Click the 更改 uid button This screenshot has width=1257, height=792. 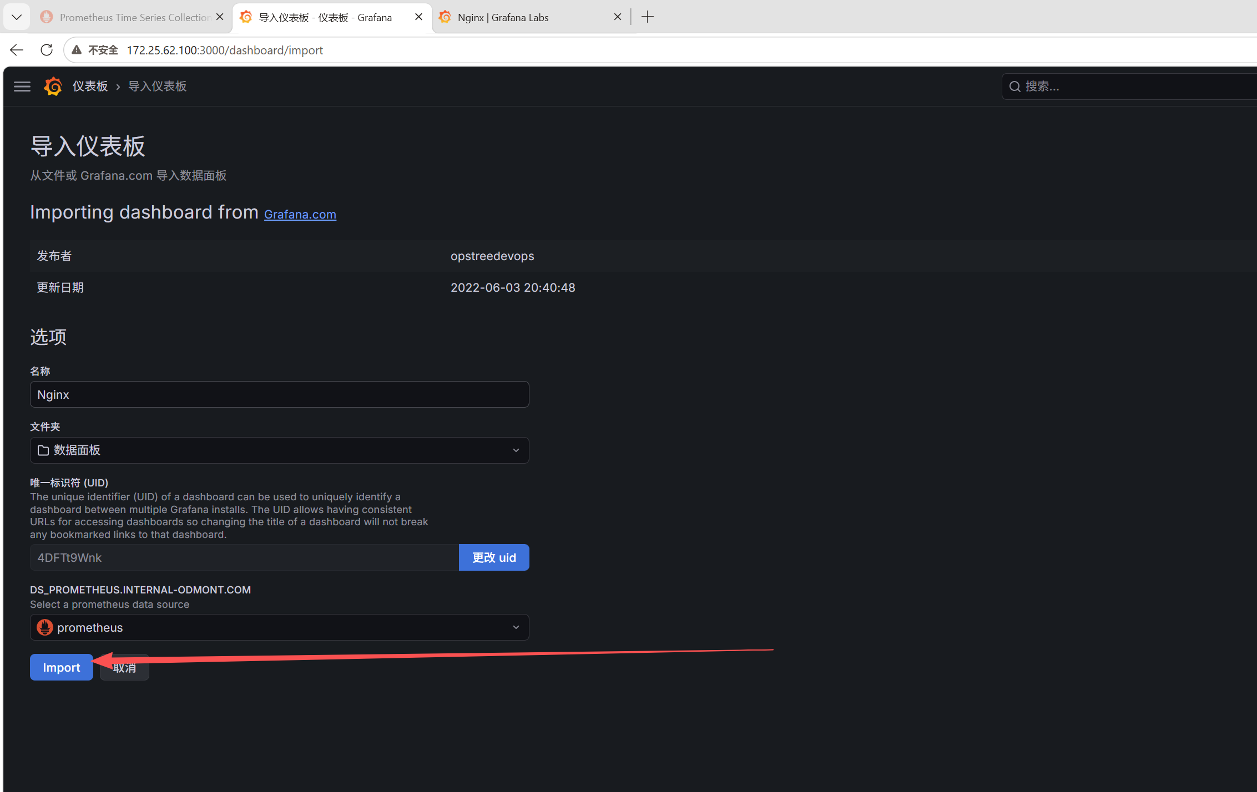point(494,557)
